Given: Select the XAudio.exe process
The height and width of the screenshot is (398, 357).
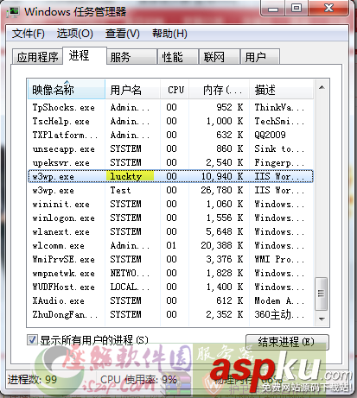Looking at the screenshot, I should click(170, 300).
